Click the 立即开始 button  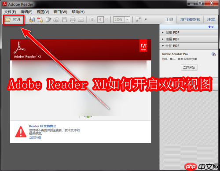(x=189, y=67)
